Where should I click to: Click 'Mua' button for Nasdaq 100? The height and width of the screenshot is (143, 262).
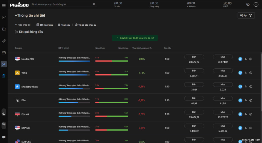click(223, 57)
